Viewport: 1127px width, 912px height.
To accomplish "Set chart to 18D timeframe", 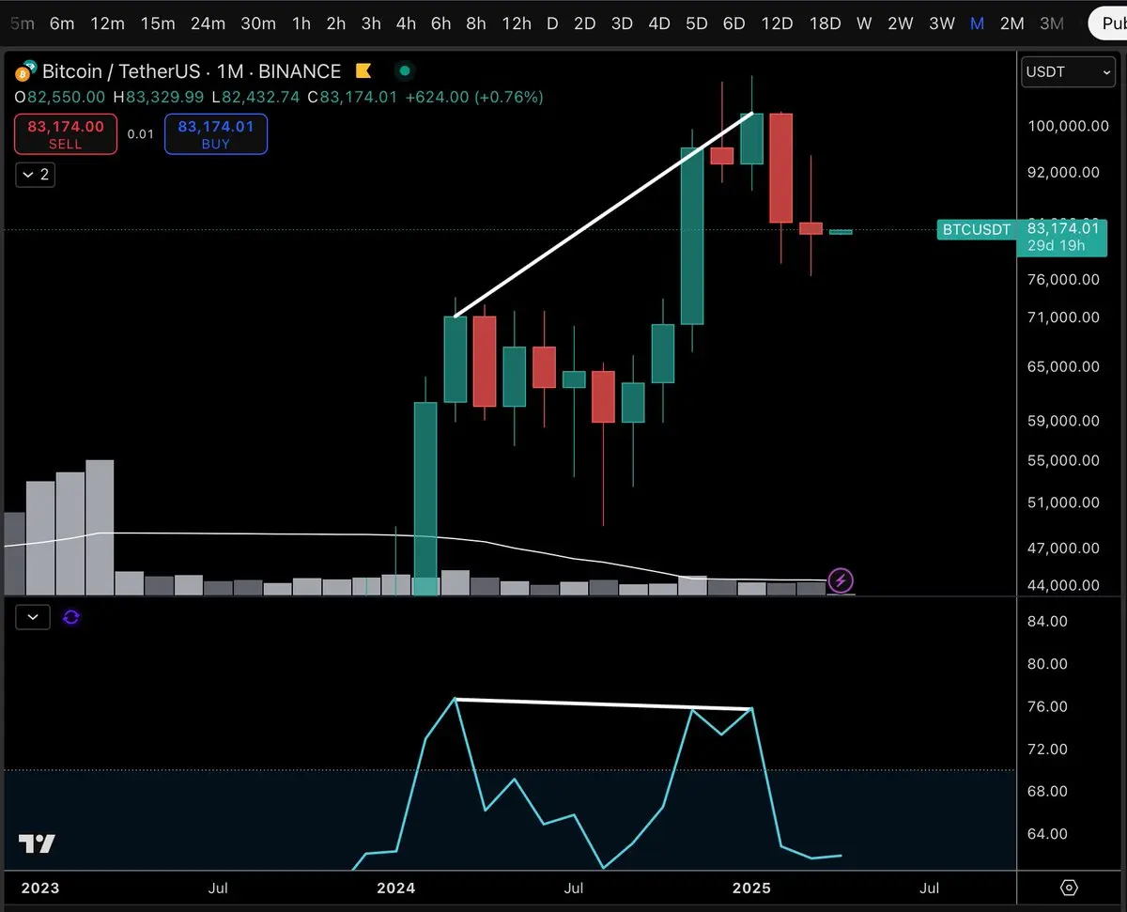I will (825, 23).
